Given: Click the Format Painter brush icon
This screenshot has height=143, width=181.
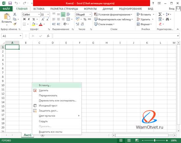Looking at the screenshot, I should pyautogui.click(x=15, y=24).
